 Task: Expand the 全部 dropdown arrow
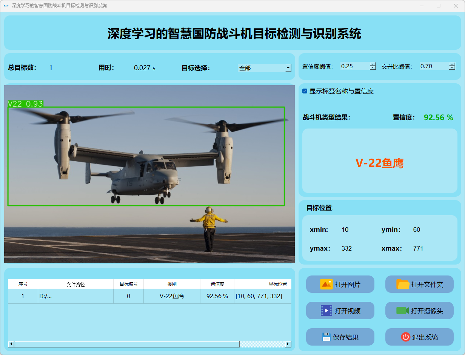click(x=288, y=68)
